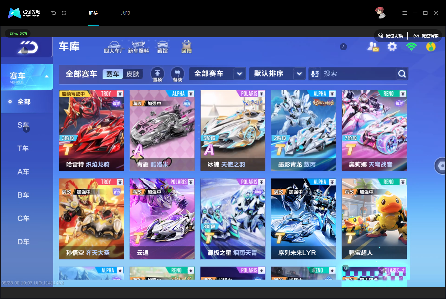Open the hamburger menu in title bar
446x299 pixels.
404,13
